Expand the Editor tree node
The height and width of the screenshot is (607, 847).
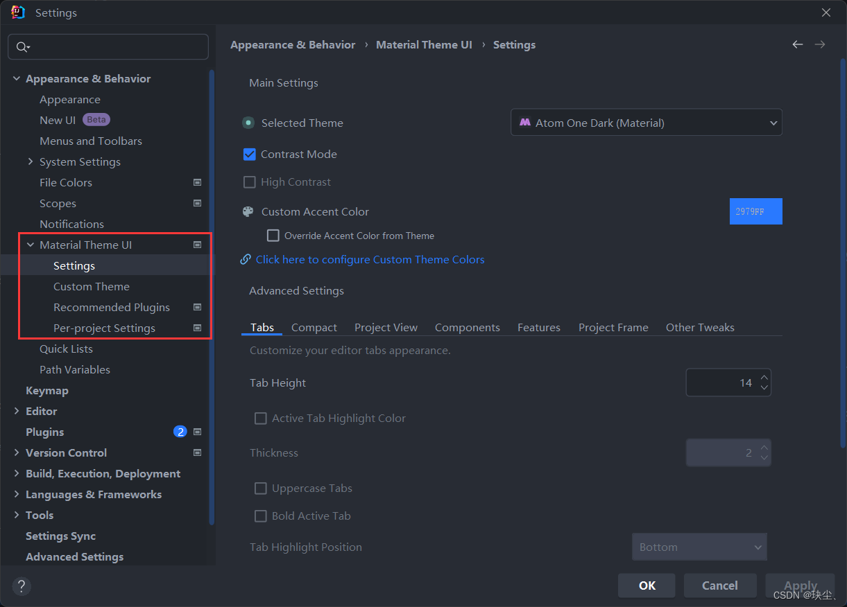(x=17, y=411)
